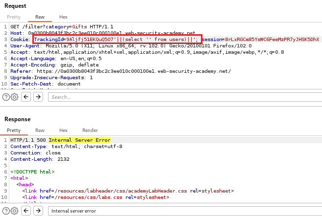Screen dimensions: 322x217
Task: Click the Host header line
Action: pyautogui.click(x=103, y=33)
